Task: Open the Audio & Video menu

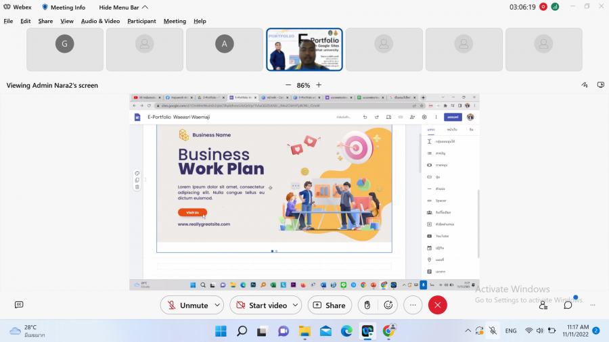Action: coord(100,21)
